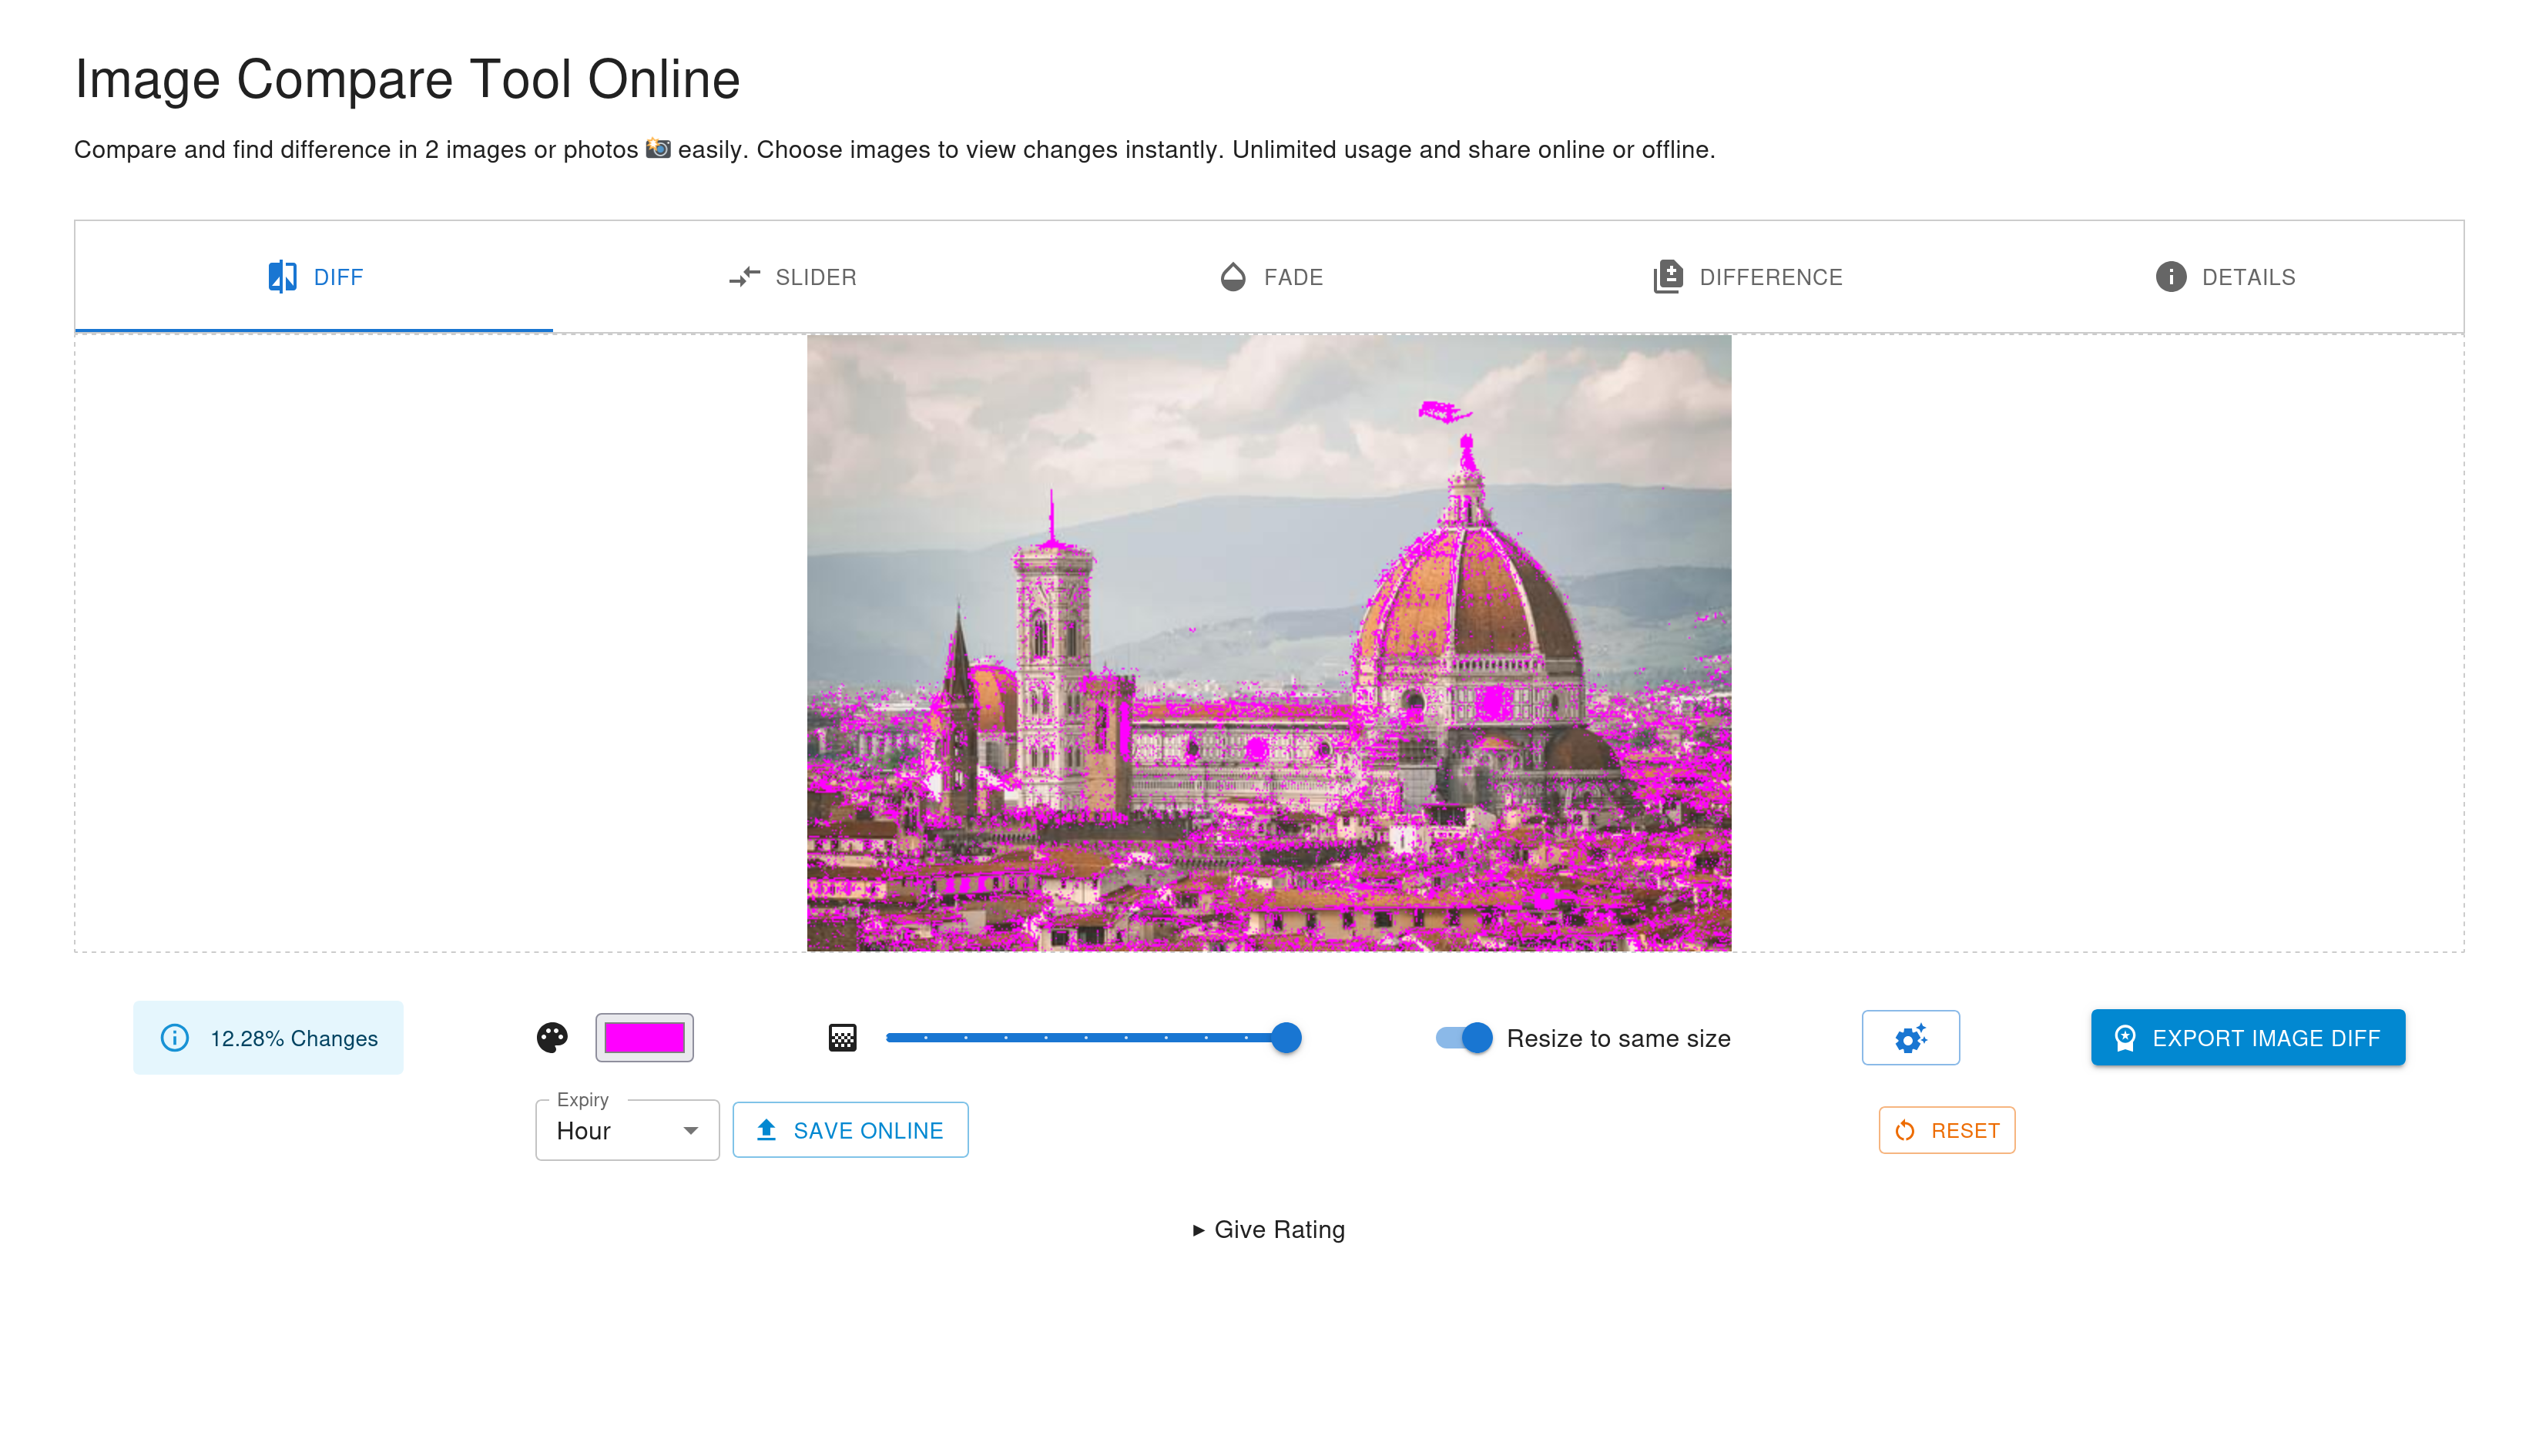Open the Expiry Hour dropdown
This screenshot has height=1456, width=2539.
[627, 1130]
